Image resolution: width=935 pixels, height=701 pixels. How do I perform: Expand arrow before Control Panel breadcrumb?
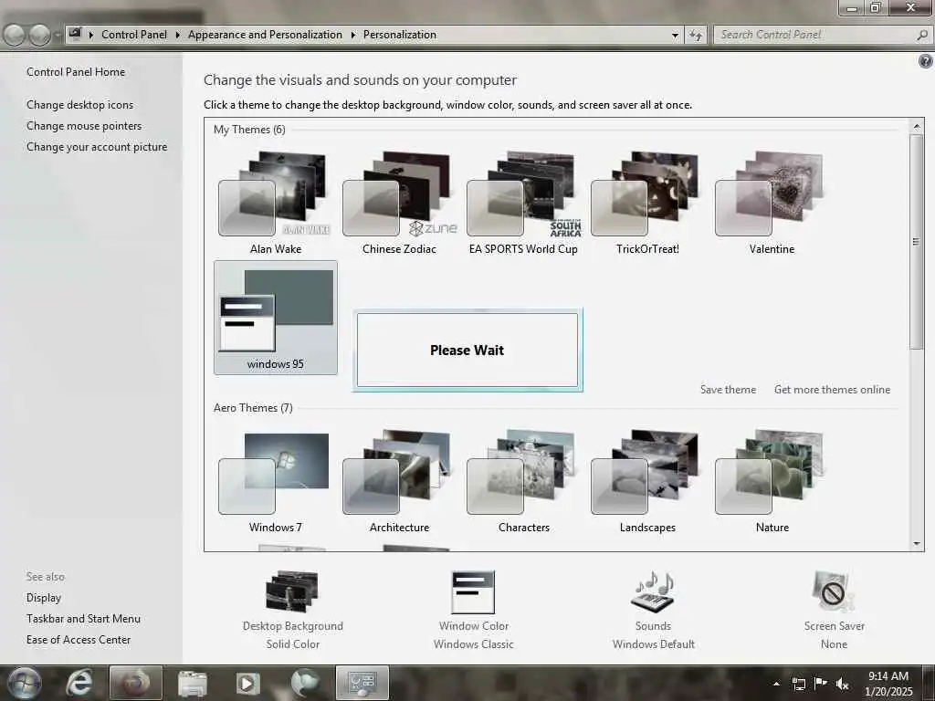(x=91, y=36)
